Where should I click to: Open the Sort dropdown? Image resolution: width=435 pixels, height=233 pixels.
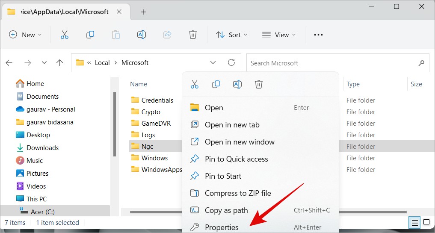pyautogui.click(x=232, y=35)
